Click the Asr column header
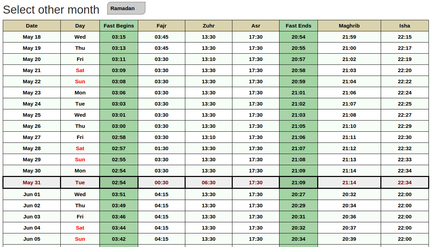 point(256,26)
